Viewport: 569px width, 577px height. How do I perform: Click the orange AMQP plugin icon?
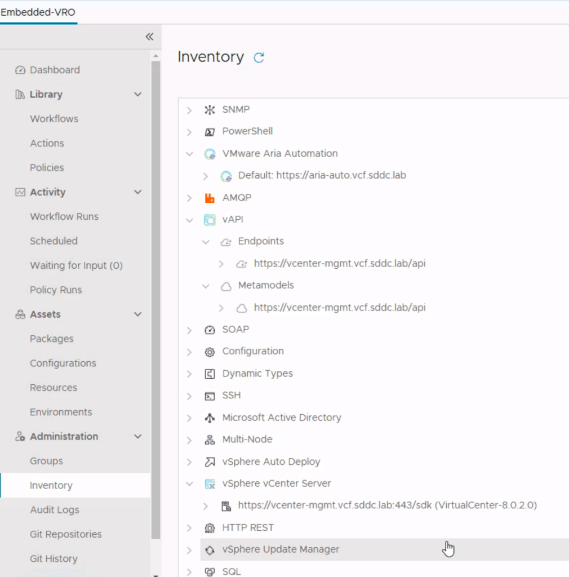pyautogui.click(x=210, y=198)
